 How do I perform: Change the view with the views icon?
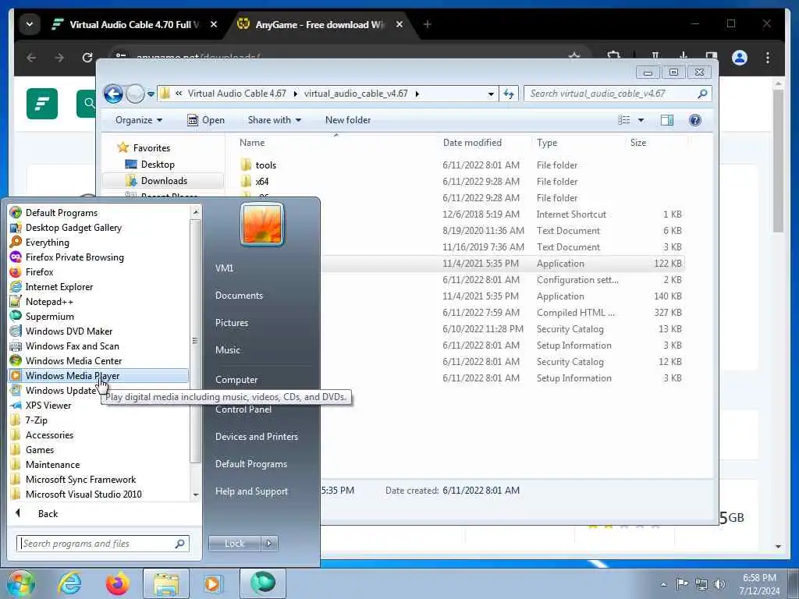pos(623,120)
